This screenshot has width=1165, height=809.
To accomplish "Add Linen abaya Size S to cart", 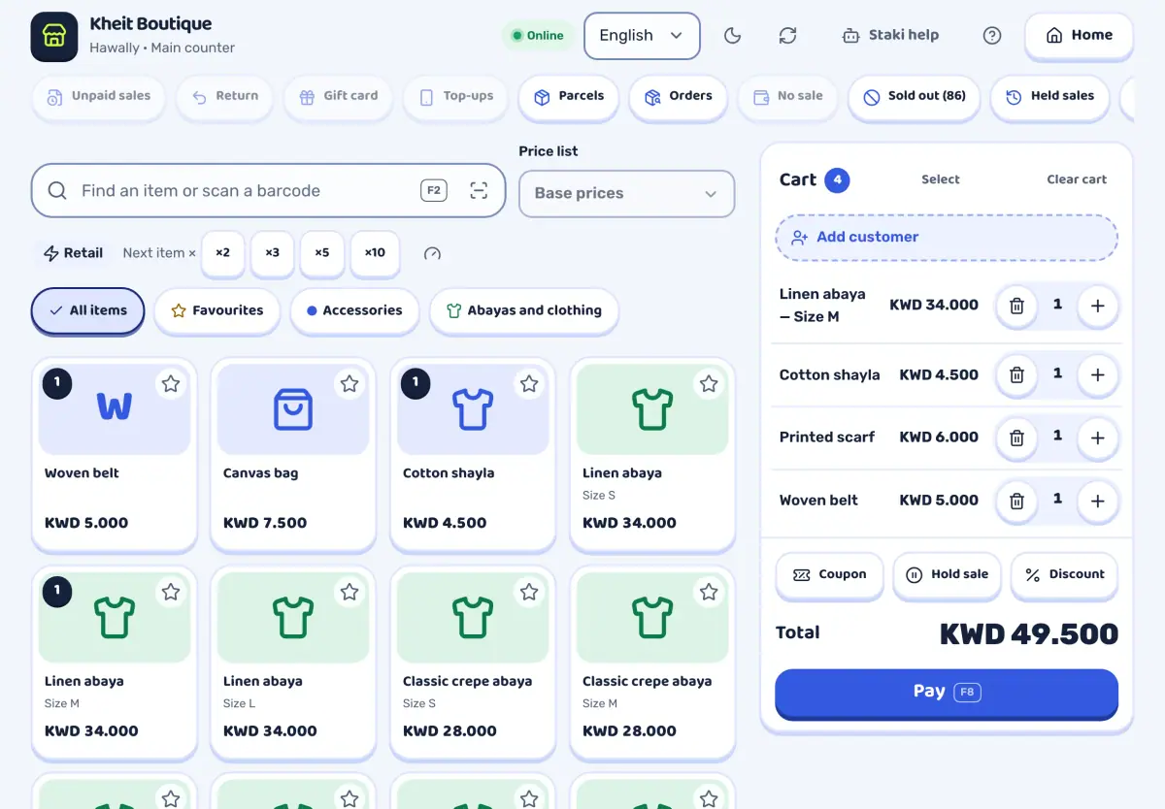I will click(652, 455).
